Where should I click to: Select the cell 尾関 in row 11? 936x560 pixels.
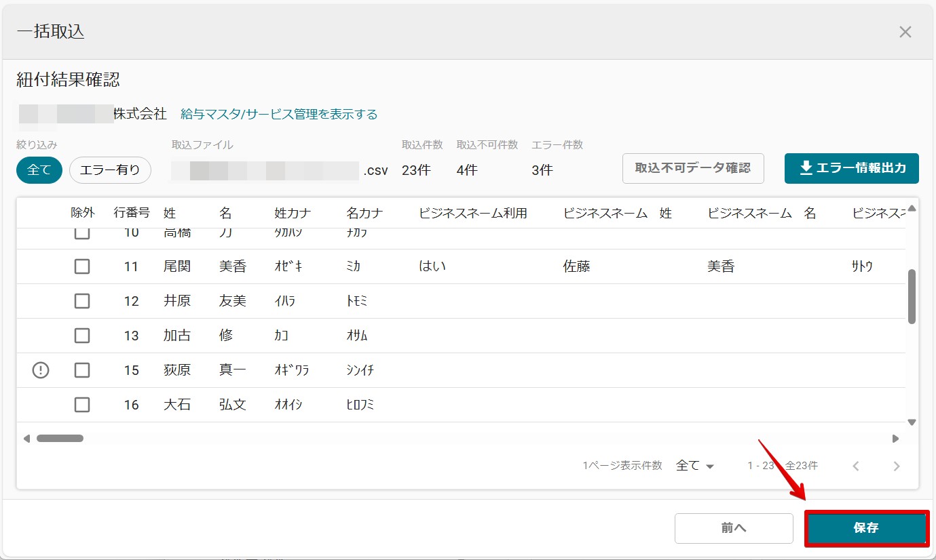[177, 266]
